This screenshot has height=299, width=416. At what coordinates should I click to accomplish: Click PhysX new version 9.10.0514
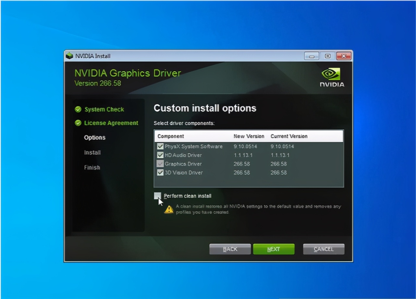pos(245,146)
